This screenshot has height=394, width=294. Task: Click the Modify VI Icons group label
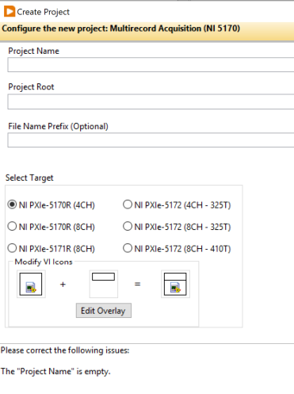tap(44, 262)
